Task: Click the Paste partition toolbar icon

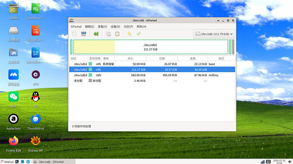Action: point(117,34)
